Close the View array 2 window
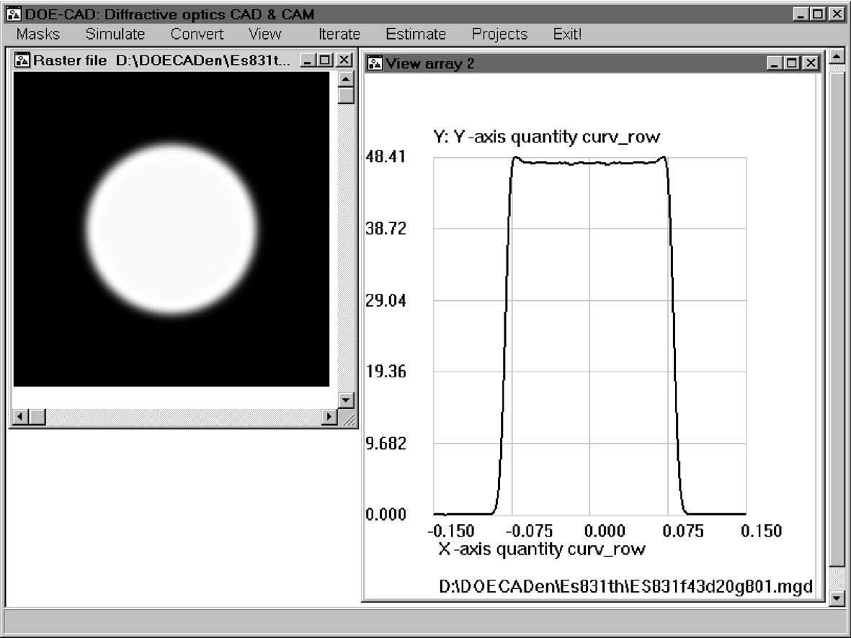This screenshot has height=638, width=851. [x=811, y=64]
